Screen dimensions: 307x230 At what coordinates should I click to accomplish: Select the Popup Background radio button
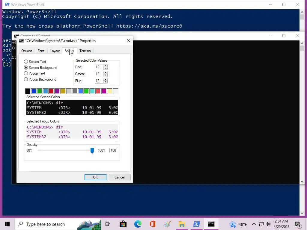(26, 79)
